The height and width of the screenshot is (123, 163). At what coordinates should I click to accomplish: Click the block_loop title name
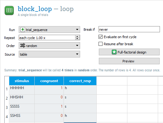click(x=35, y=9)
